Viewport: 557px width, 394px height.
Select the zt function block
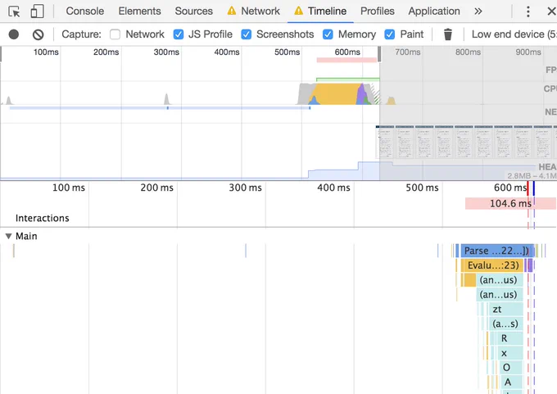(506, 310)
